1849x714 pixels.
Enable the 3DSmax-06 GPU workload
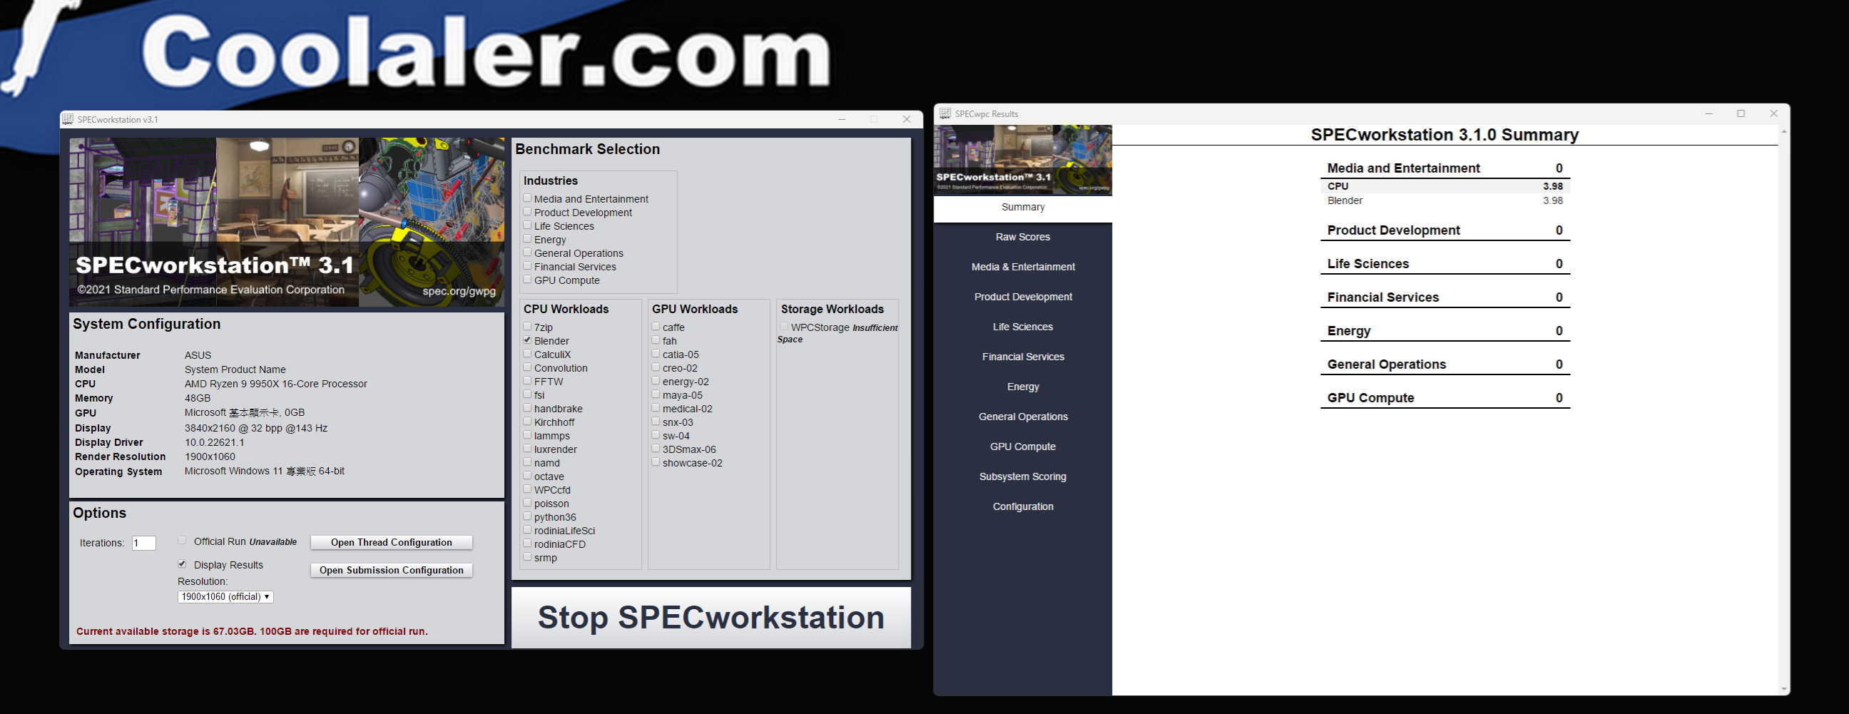(x=656, y=449)
